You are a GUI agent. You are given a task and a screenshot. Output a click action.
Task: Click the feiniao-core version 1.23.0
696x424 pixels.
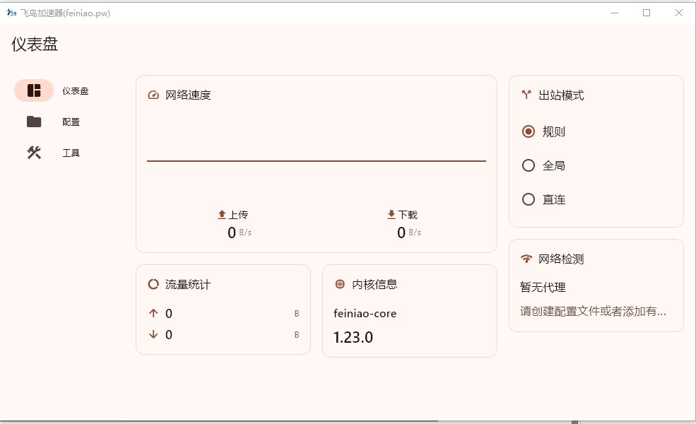tap(353, 337)
